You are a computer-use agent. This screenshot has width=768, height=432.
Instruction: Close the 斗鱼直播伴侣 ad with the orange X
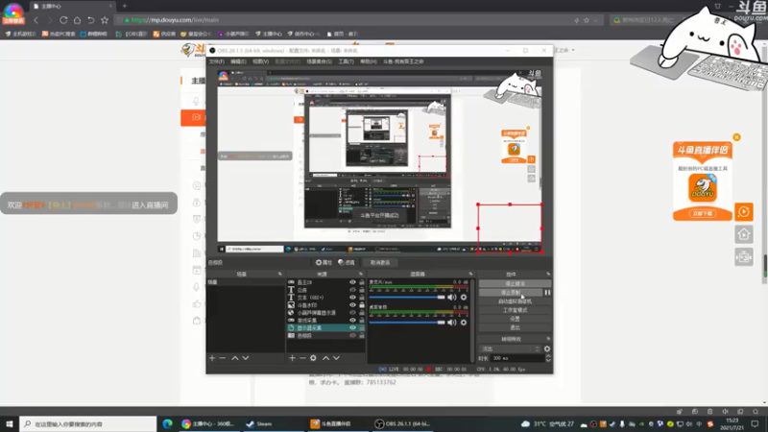point(736,137)
